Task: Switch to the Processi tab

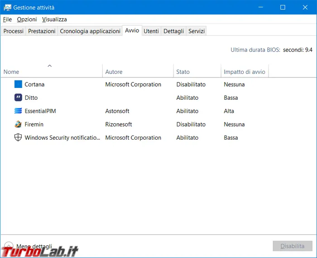Action: pos(13,31)
